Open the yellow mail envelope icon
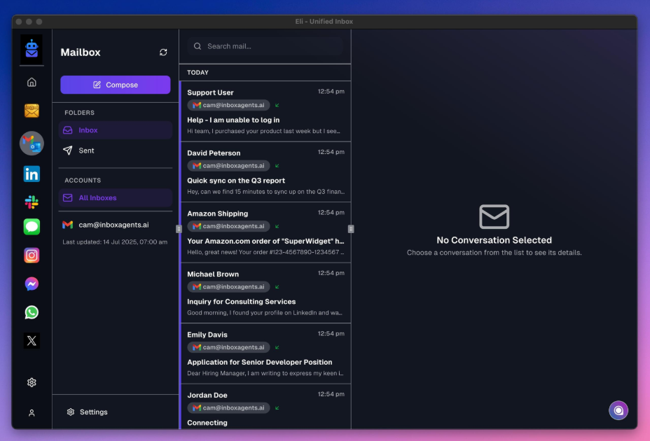Screen dimensions: 650x441 [32, 111]
